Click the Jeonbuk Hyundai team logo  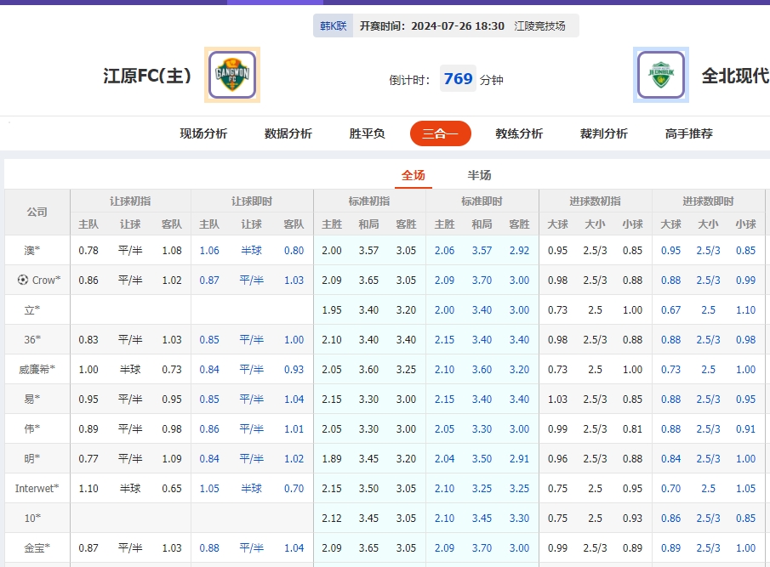661,75
